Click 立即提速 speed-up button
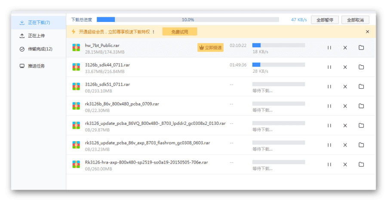 [211, 47]
